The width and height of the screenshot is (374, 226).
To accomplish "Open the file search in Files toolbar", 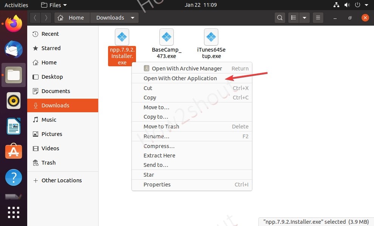I will click(x=280, y=17).
